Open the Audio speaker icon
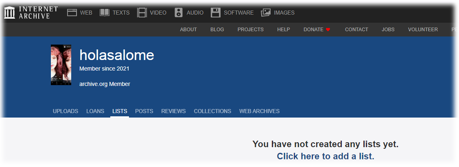Screen dimensions: 459x167 point(179,13)
